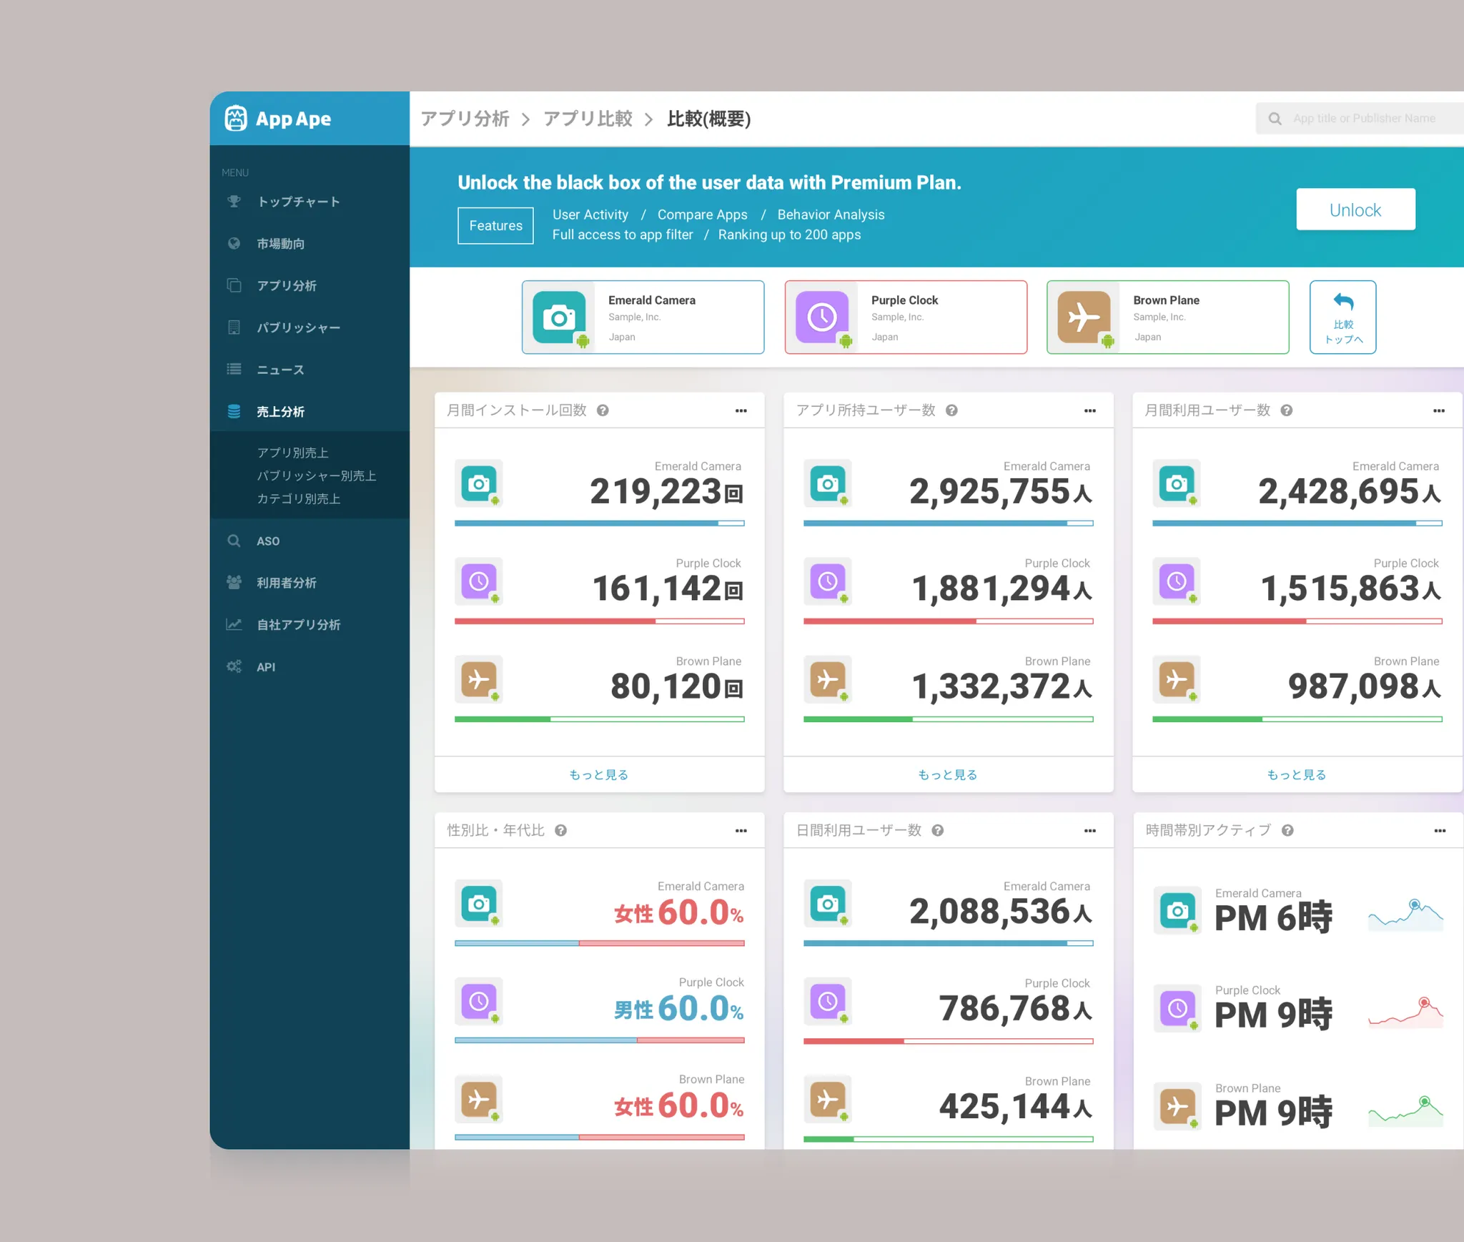1464x1242 pixels.
Task: Open options menu on アプリ所持ユーザー数 card
Action: [x=1090, y=410]
